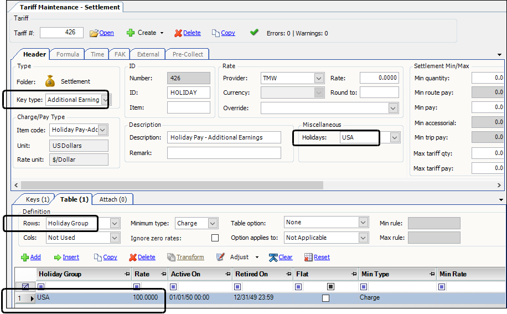Toggle the Flat checkbox in USA row
The width and height of the screenshot is (507, 314).
coord(325,298)
